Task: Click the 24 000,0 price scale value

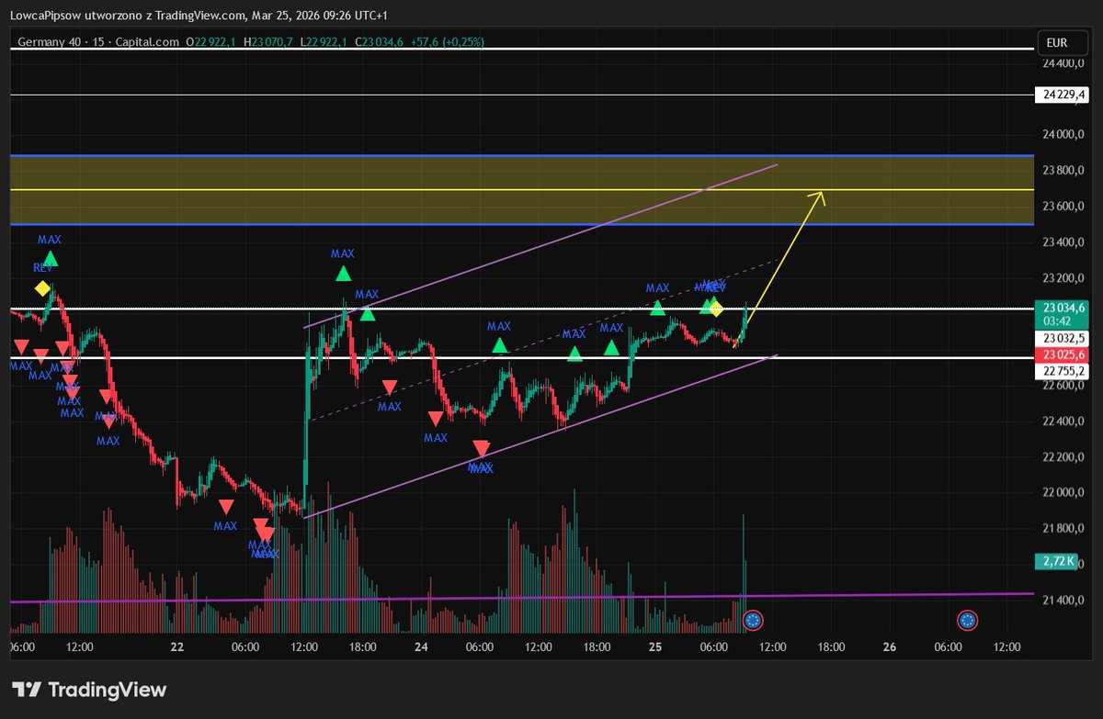Action: pyautogui.click(x=1064, y=135)
